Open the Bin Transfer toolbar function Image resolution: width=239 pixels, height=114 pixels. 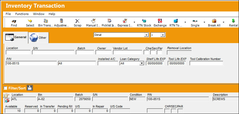coord(46,21)
